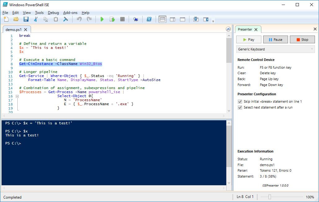Open the View menu
This screenshot has height=202, width=319.
coord(27,13)
